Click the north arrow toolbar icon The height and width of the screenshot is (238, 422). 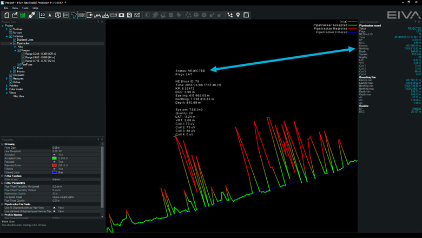click(x=50, y=15)
